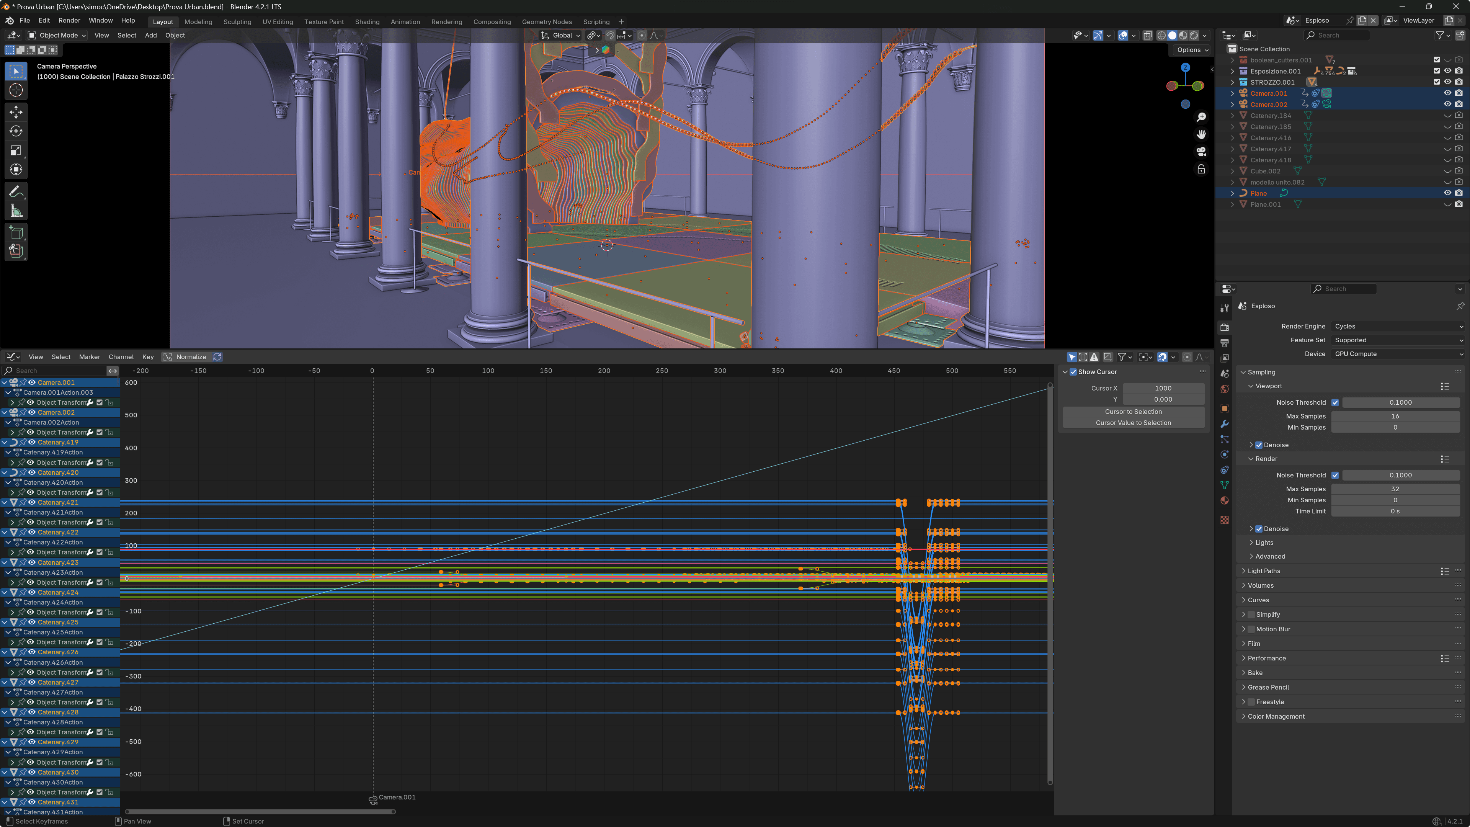The width and height of the screenshot is (1470, 827).
Task: Select the Rotate tool
Action: (16, 131)
